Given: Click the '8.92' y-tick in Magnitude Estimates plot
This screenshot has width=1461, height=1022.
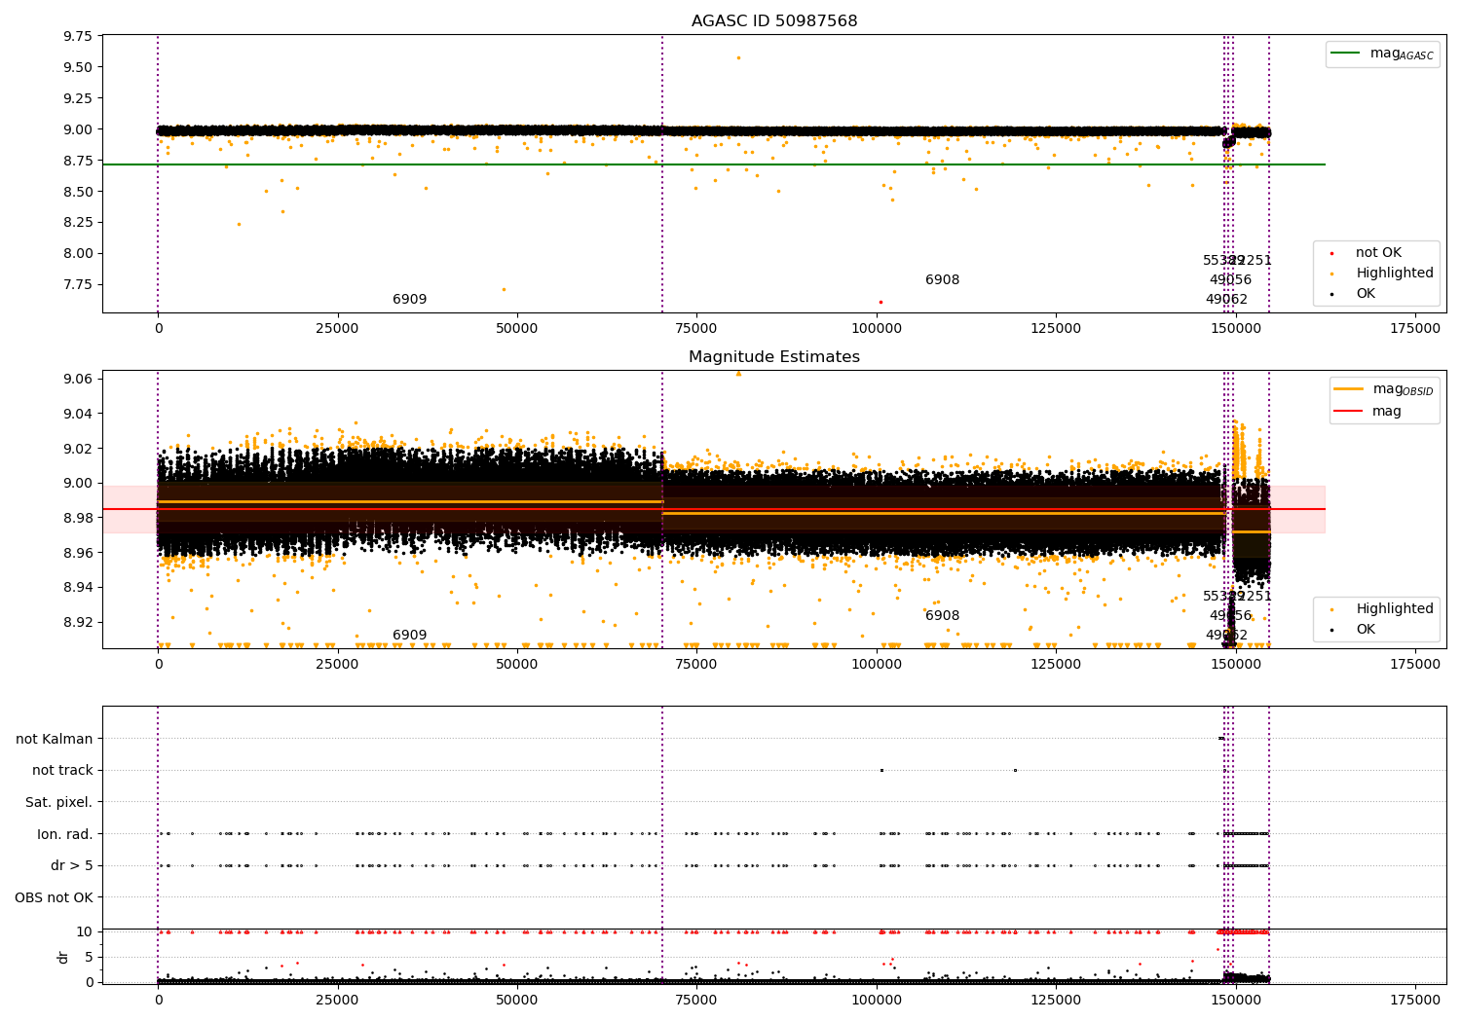Looking at the screenshot, I should 79,622.
